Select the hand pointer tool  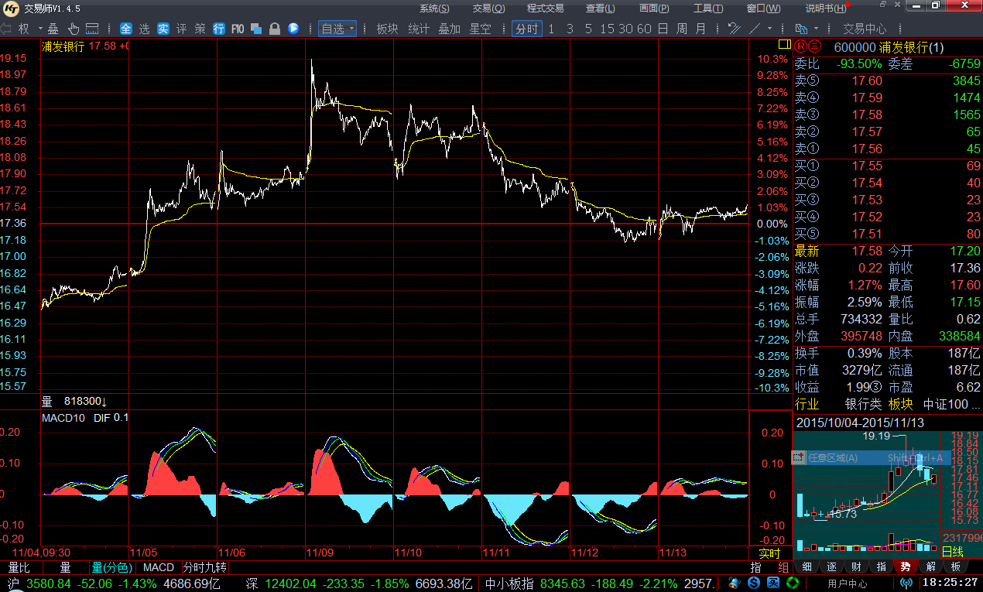point(73,29)
